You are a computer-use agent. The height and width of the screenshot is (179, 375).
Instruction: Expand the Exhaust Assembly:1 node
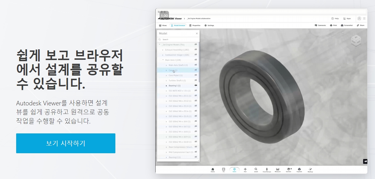click(163, 50)
